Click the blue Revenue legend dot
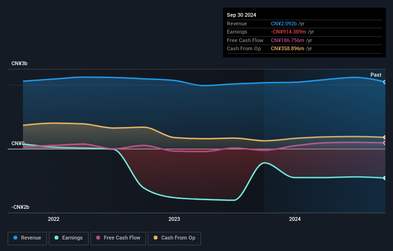The image size is (393, 251). pos(15,238)
